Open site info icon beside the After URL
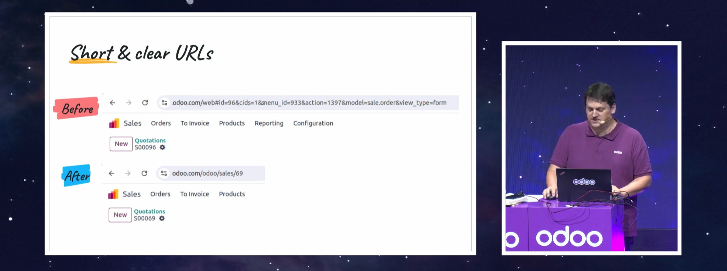727x271 pixels. [164, 173]
